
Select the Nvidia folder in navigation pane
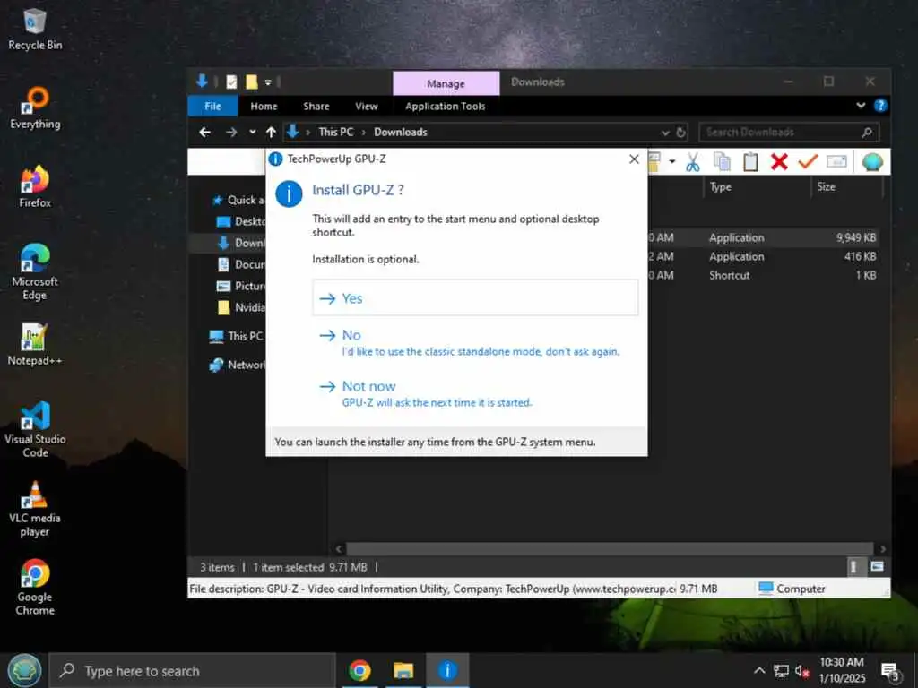[x=240, y=307]
